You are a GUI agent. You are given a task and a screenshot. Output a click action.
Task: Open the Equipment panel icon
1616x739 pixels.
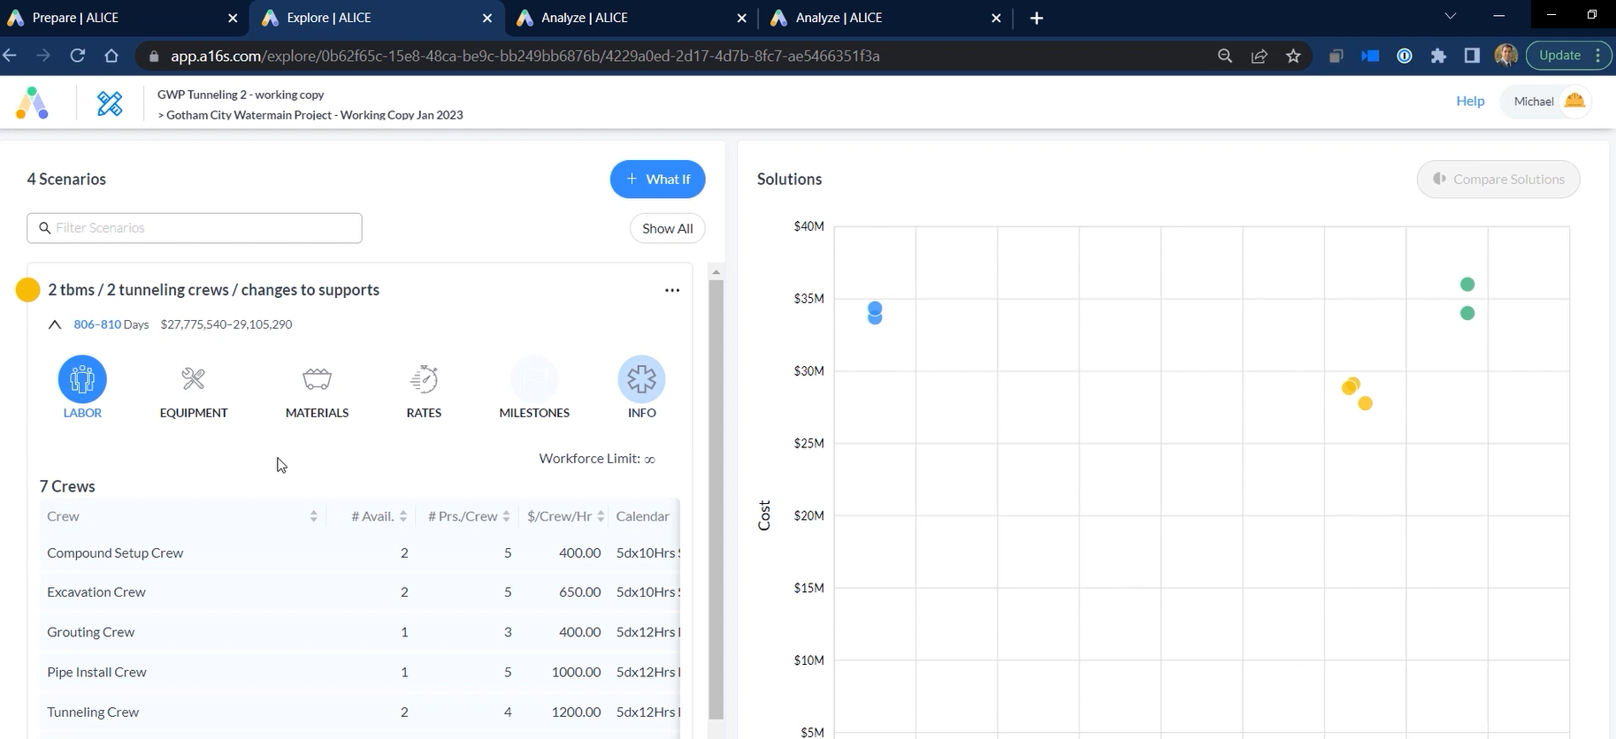(193, 379)
